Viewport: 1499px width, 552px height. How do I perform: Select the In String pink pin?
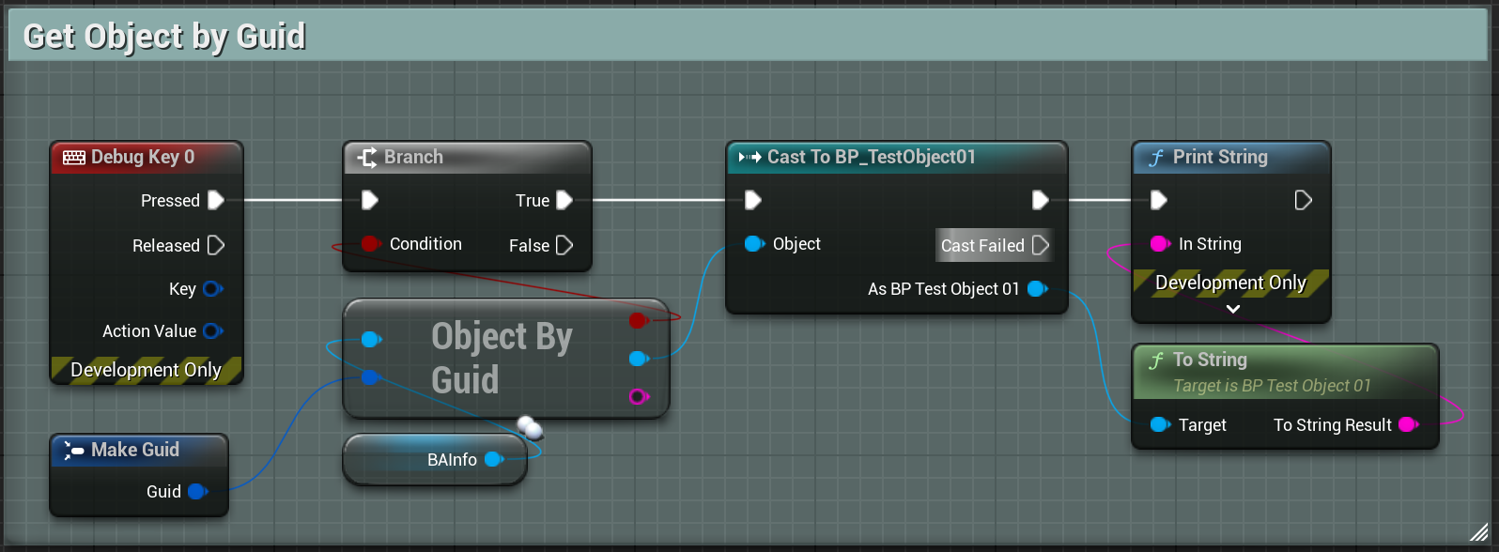(1161, 244)
